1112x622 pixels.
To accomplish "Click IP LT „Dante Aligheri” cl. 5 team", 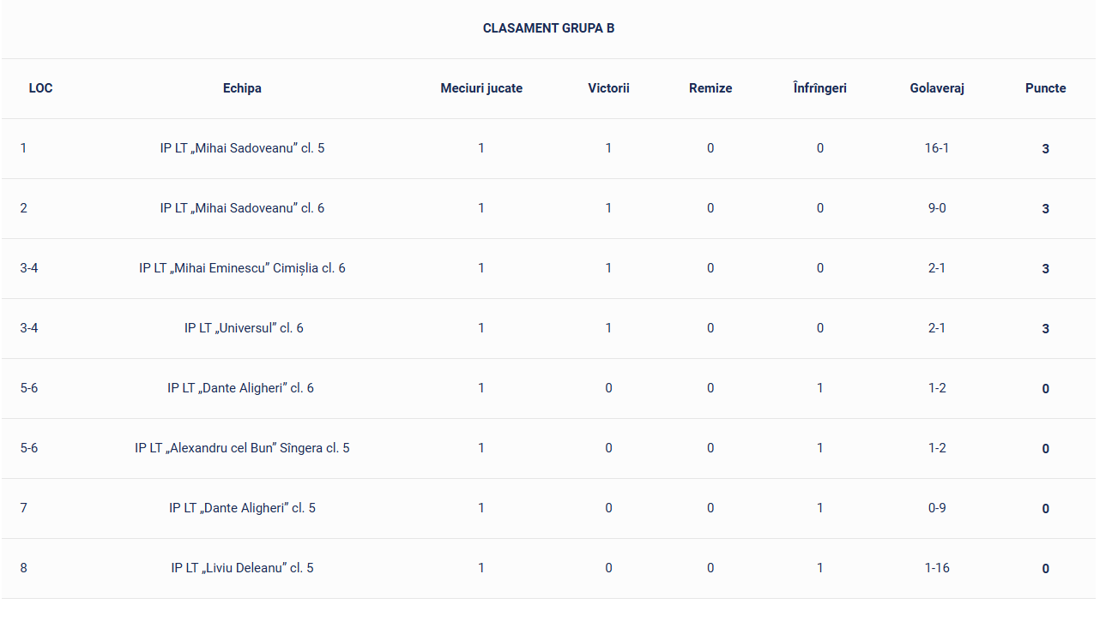I will 242,508.
